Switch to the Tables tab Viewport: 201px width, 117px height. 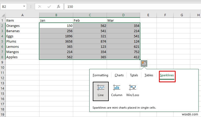tap(149, 75)
